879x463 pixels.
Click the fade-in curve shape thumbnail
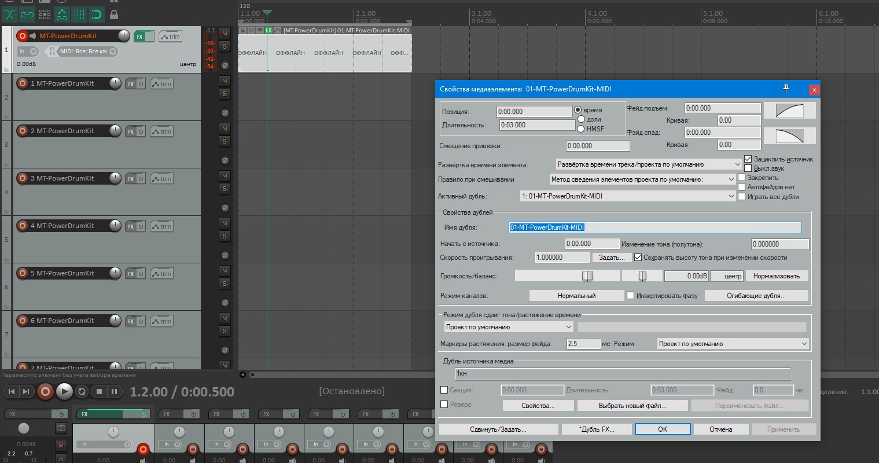pyautogui.click(x=790, y=110)
